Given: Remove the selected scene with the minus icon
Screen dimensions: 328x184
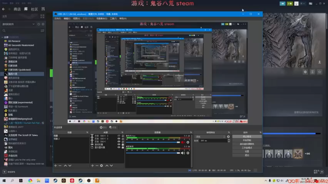Looking at the screenshot, I should pyautogui.click(x=60, y=166).
